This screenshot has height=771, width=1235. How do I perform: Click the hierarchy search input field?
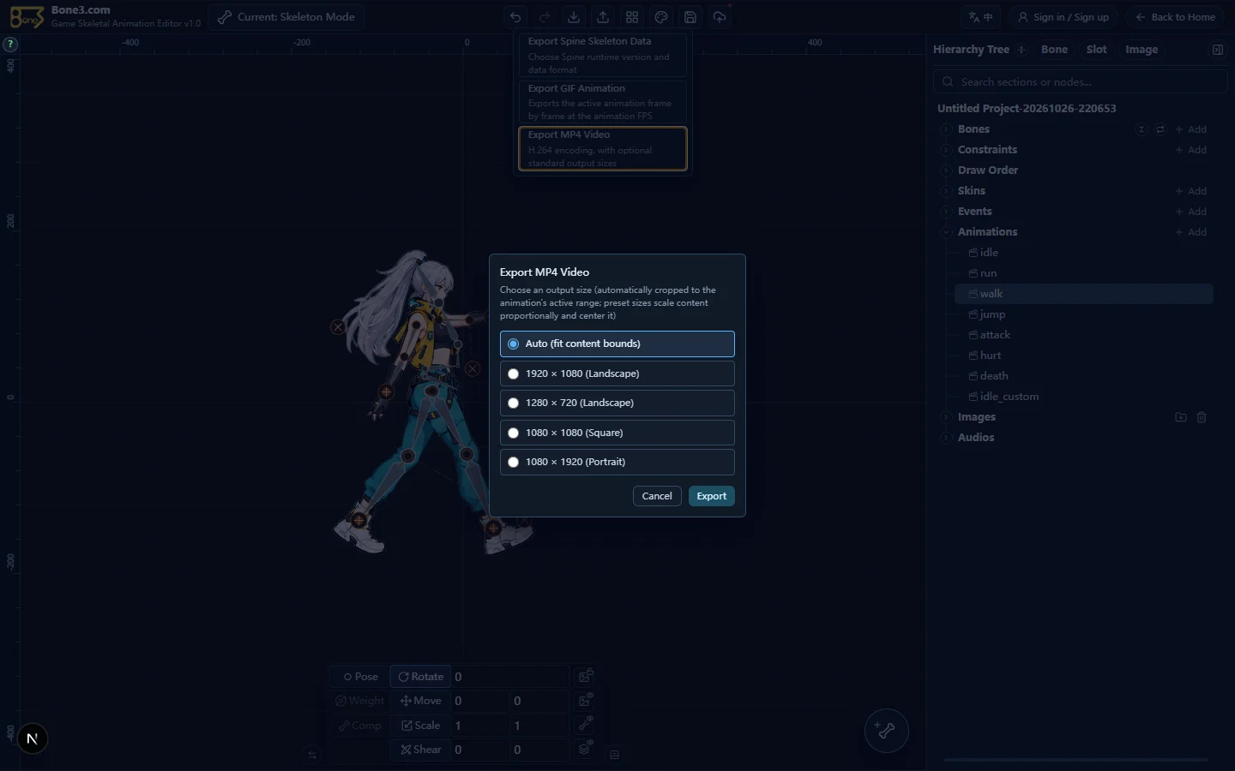[1081, 82]
